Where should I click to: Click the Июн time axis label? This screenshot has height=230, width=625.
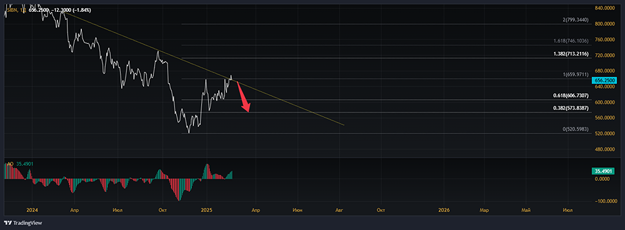[297, 209]
